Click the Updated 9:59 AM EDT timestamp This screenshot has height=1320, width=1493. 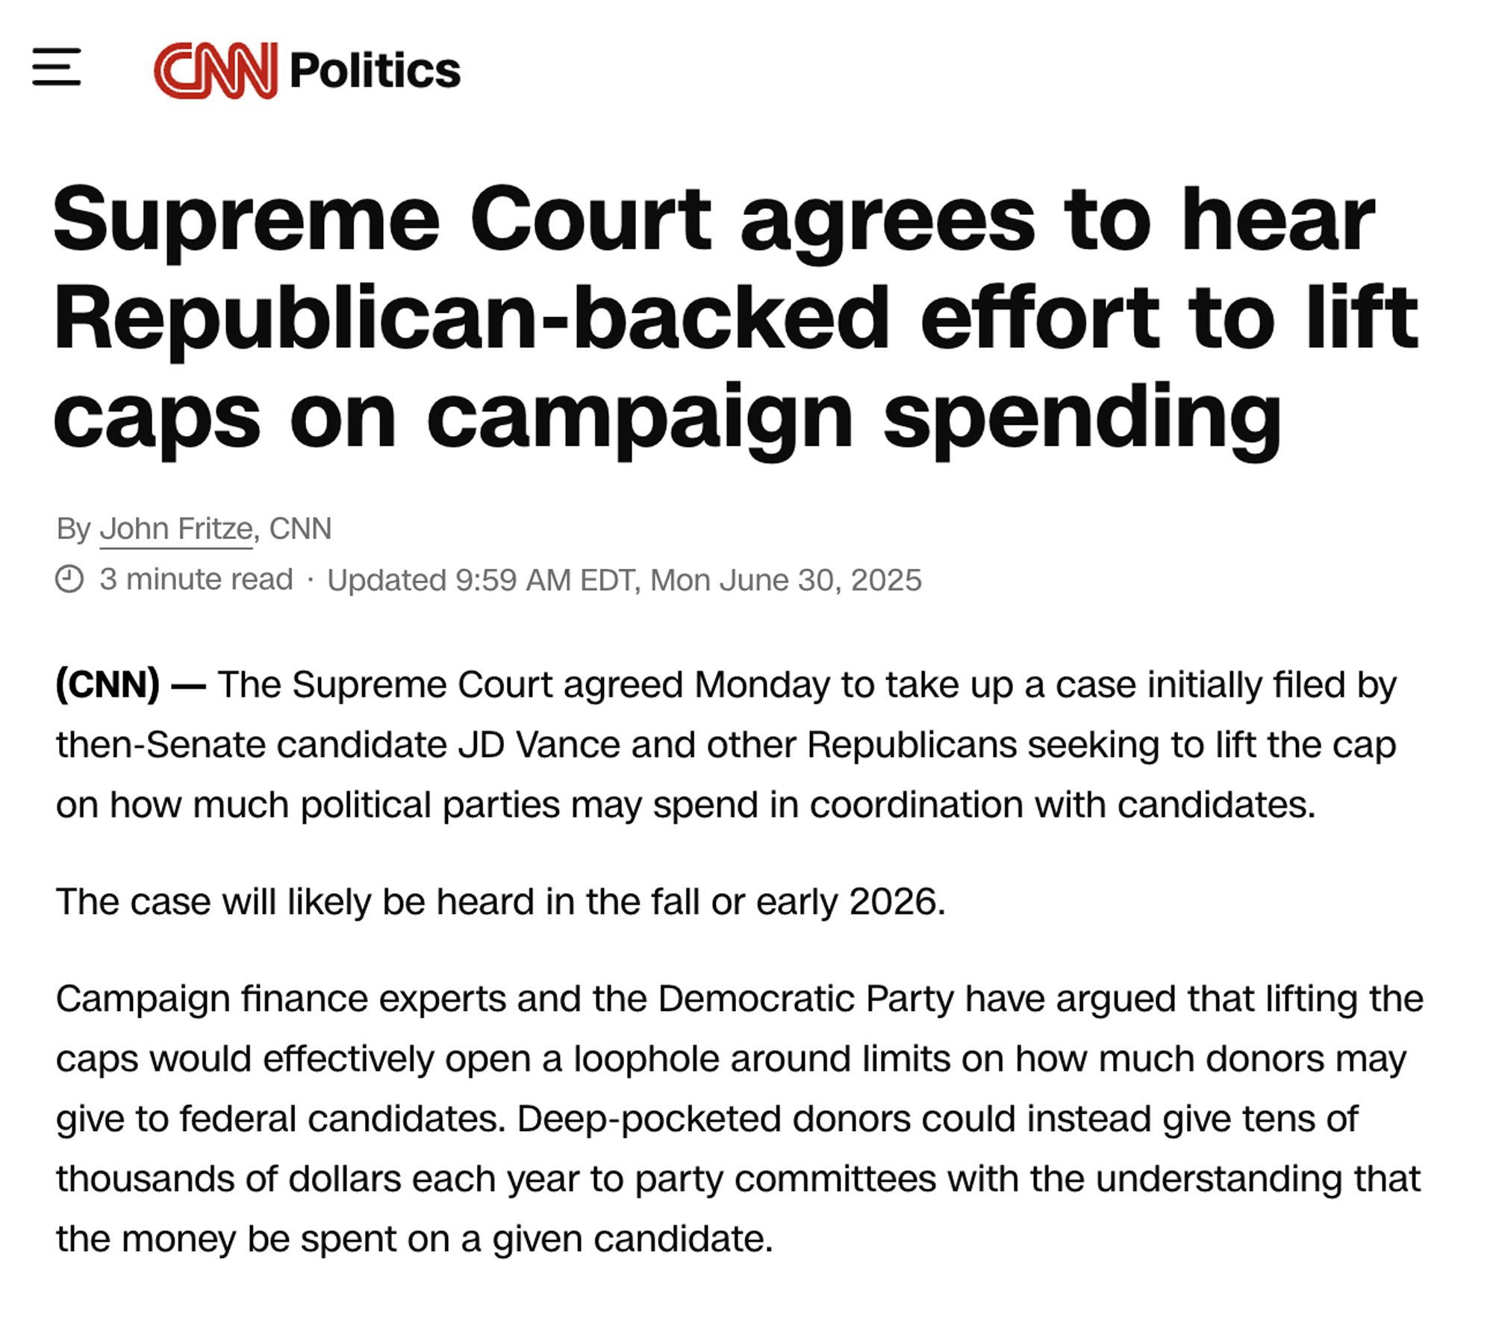624,580
